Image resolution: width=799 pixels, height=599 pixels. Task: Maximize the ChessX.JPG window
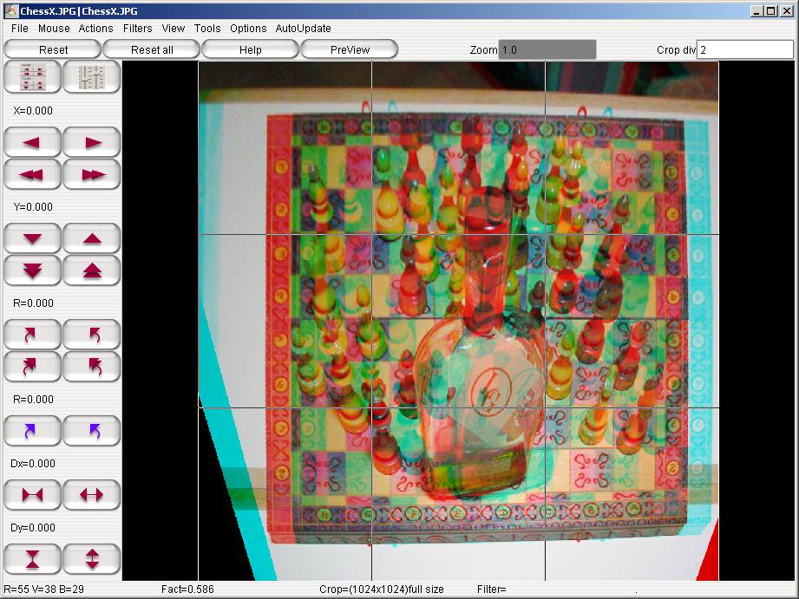coord(771,10)
